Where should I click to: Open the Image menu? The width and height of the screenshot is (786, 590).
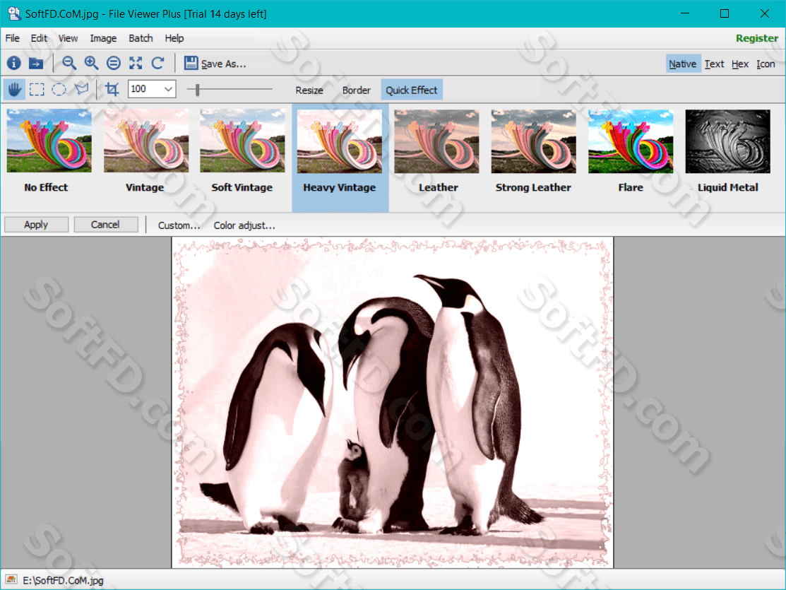click(103, 38)
